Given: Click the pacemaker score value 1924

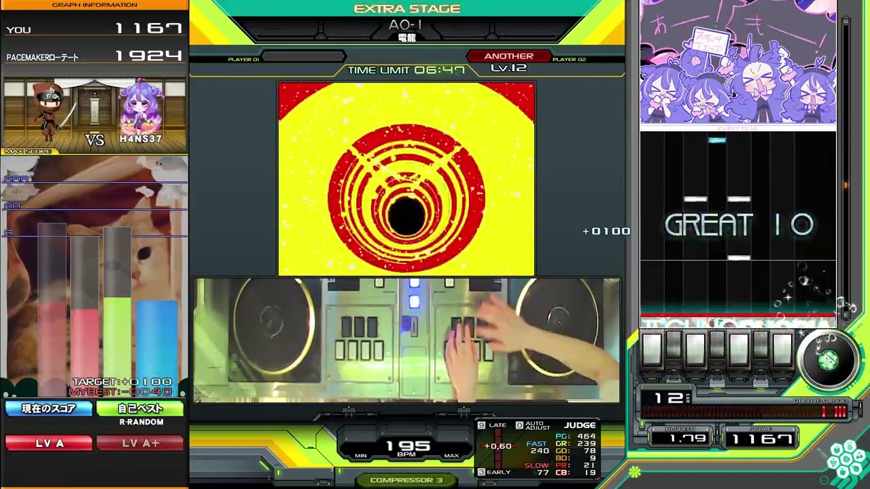Looking at the screenshot, I should point(148,56).
